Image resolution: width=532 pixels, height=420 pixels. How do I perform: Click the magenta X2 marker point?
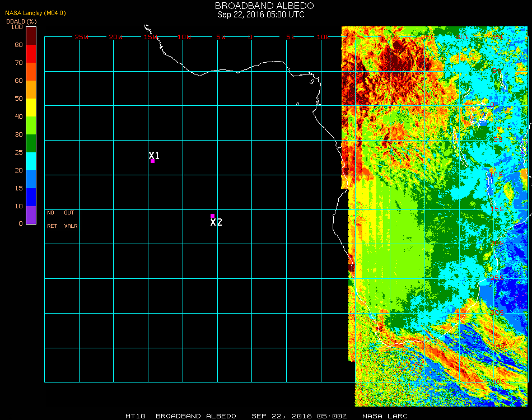(212, 216)
